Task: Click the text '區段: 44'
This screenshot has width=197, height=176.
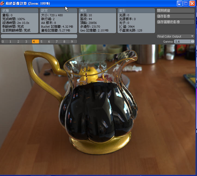Action: [x=86, y=19]
